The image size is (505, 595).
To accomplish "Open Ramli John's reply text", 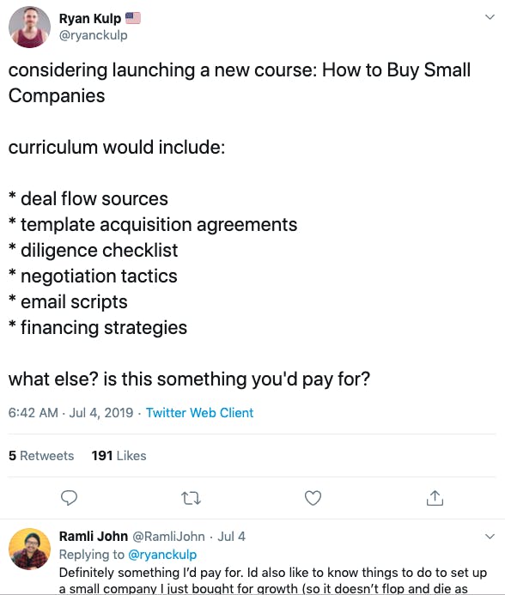I will (x=272, y=580).
